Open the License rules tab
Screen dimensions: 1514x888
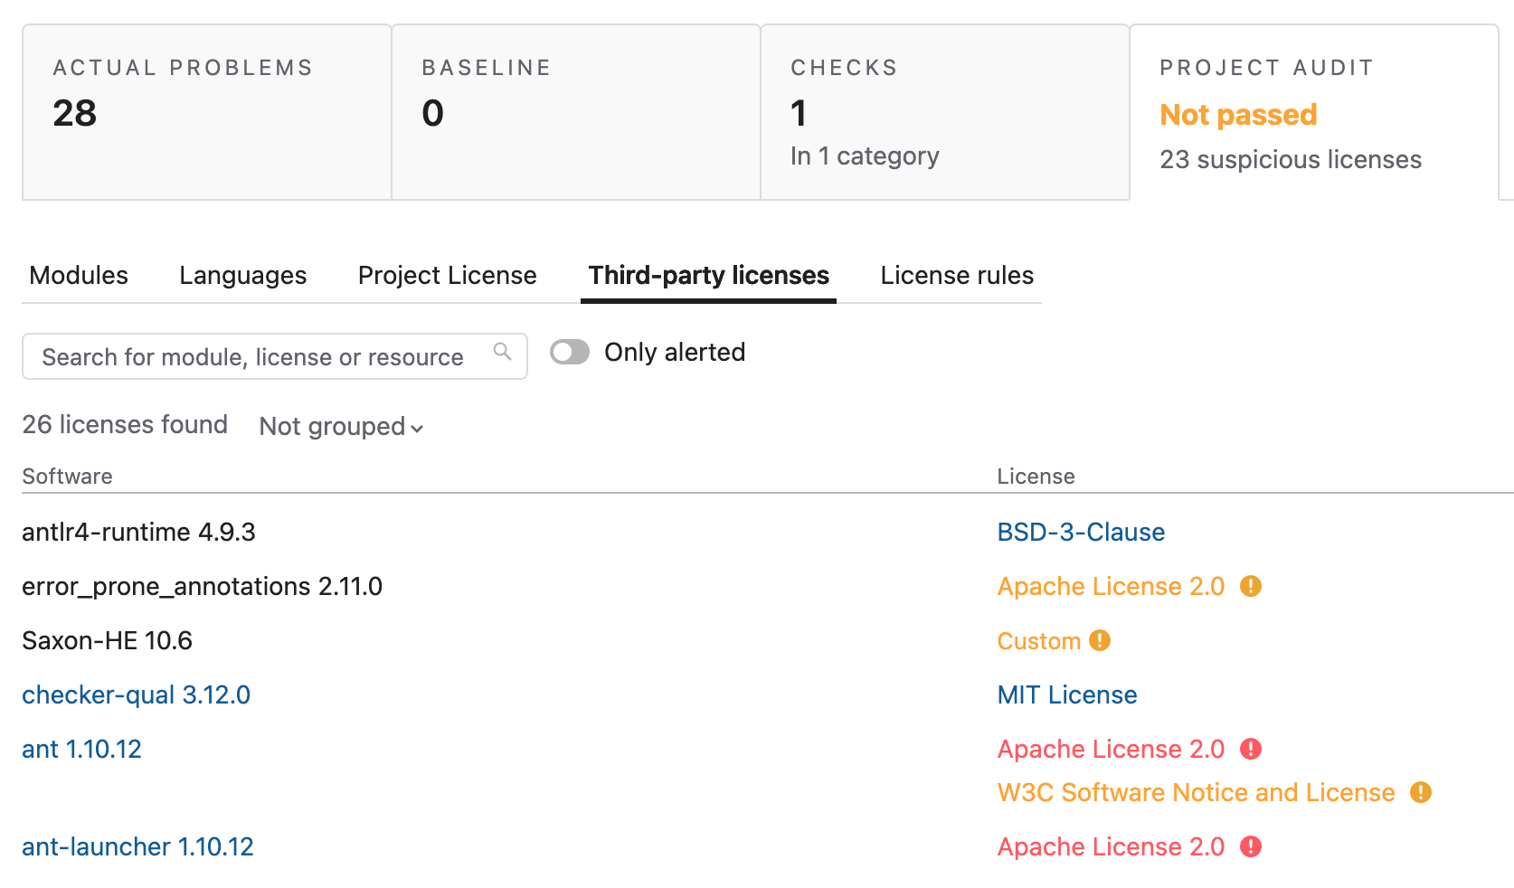pyautogui.click(x=957, y=275)
